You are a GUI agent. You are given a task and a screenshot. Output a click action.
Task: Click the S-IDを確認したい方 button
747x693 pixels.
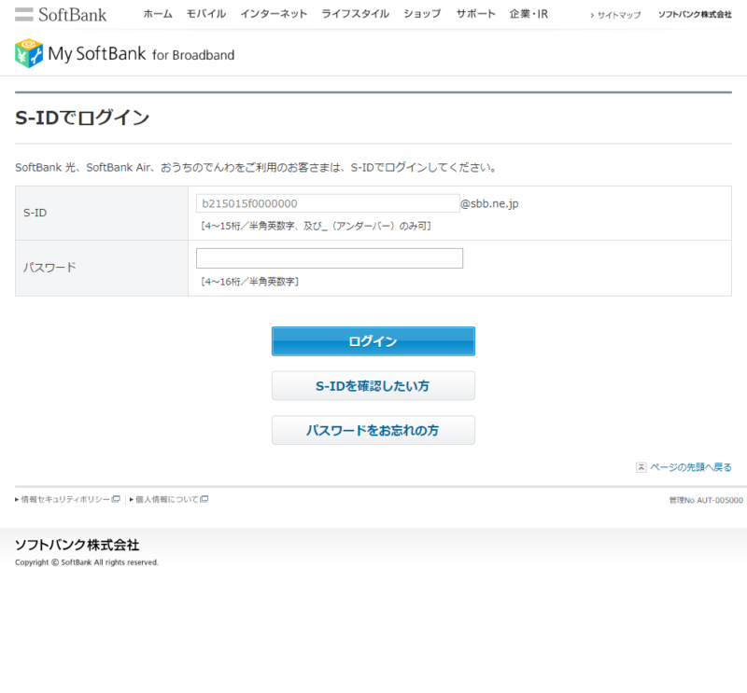[x=373, y=385]
